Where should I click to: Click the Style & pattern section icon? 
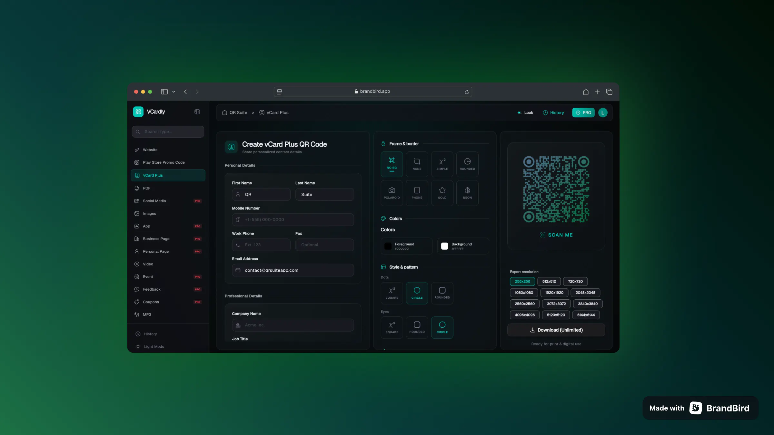(383, 267)
